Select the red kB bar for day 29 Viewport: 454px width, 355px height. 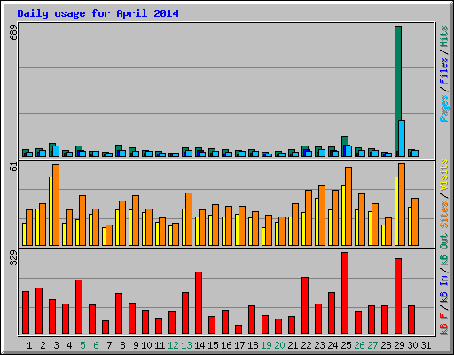(398, 296)
